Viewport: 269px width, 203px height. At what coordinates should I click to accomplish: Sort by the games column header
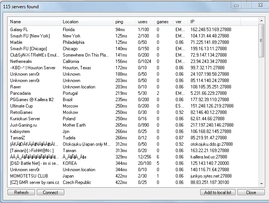pos(163,22)
